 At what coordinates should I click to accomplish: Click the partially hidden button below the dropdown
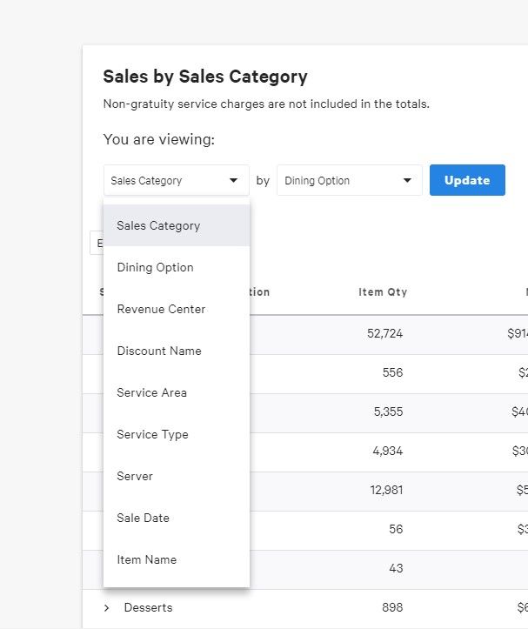[97, 243]
